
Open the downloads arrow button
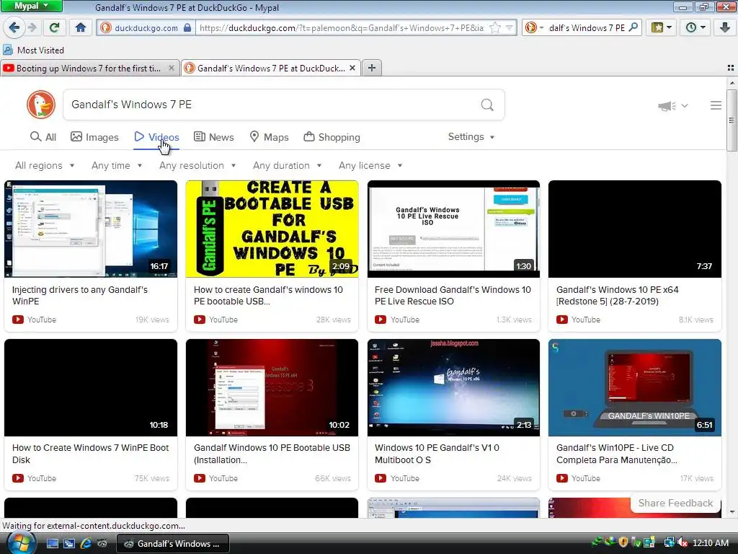tap(724, 27)
